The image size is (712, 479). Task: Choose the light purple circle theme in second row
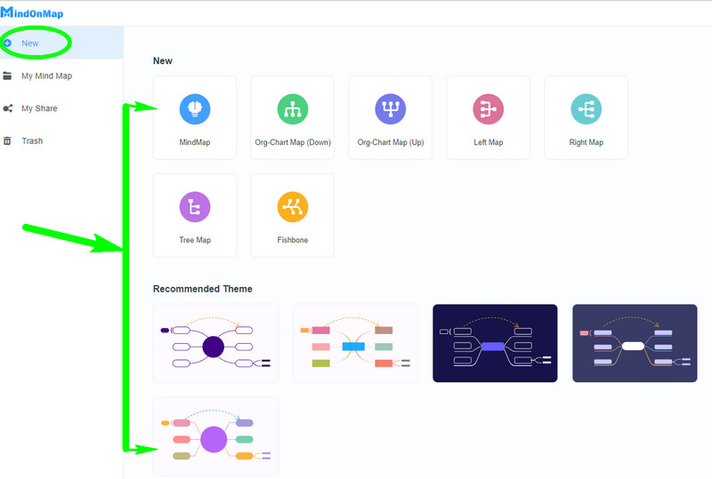coord(215,435)
